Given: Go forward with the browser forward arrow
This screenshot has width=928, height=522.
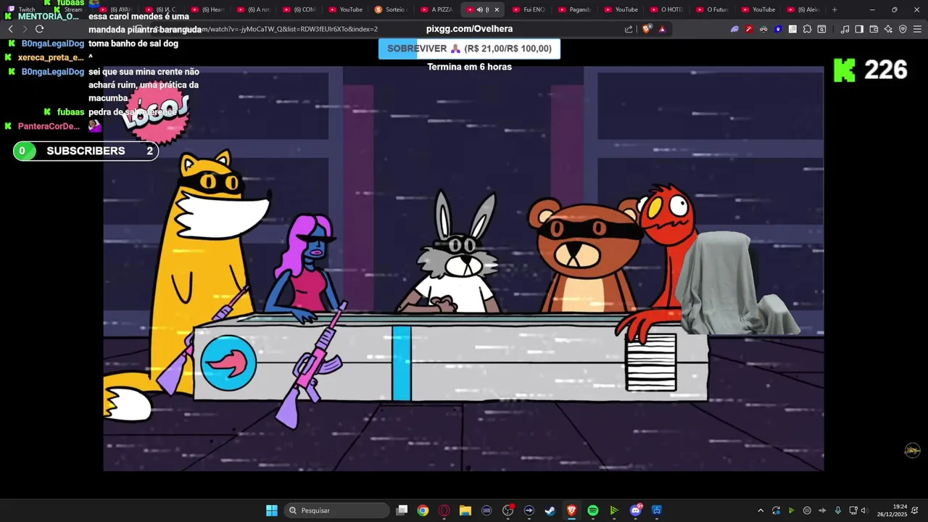Looking at the screenshot, I should pyautogui.click(x=25, y=29).
